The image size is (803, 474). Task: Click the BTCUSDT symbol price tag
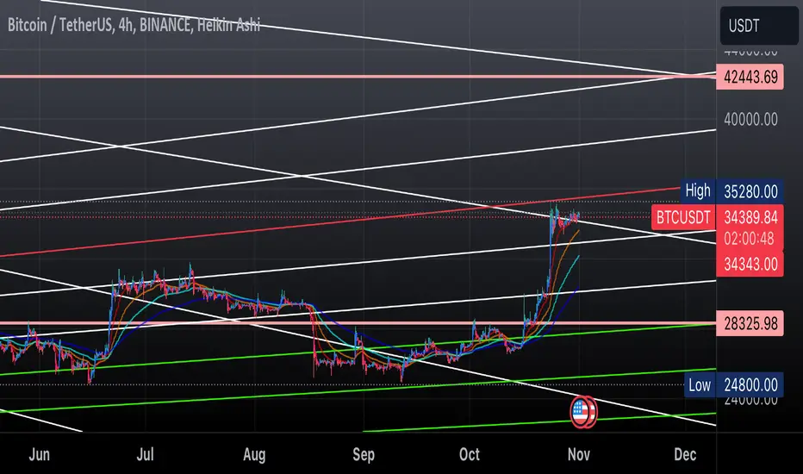[x=683, y=217]
